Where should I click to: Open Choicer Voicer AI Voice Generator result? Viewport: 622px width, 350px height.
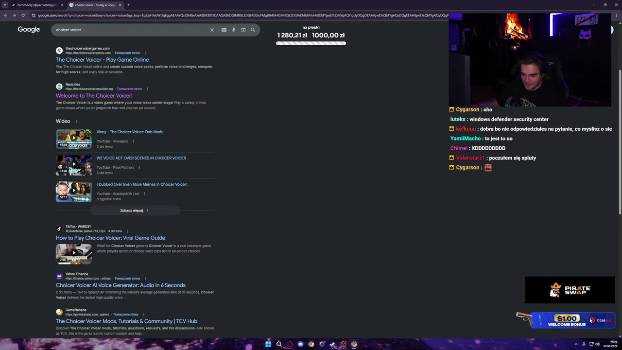click(x=121, y=285)
